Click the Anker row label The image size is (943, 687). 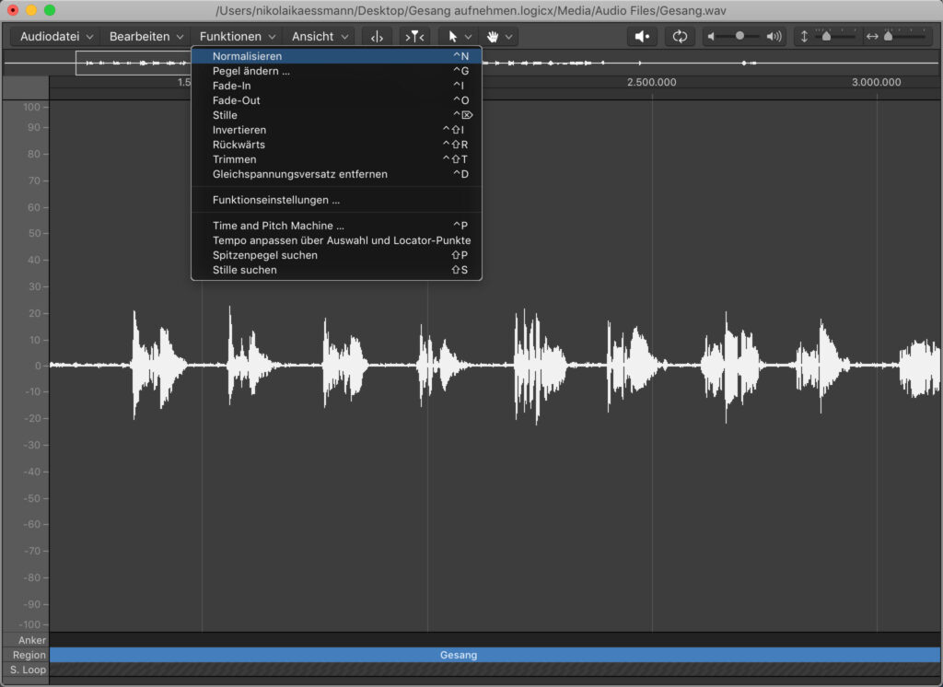32,640
